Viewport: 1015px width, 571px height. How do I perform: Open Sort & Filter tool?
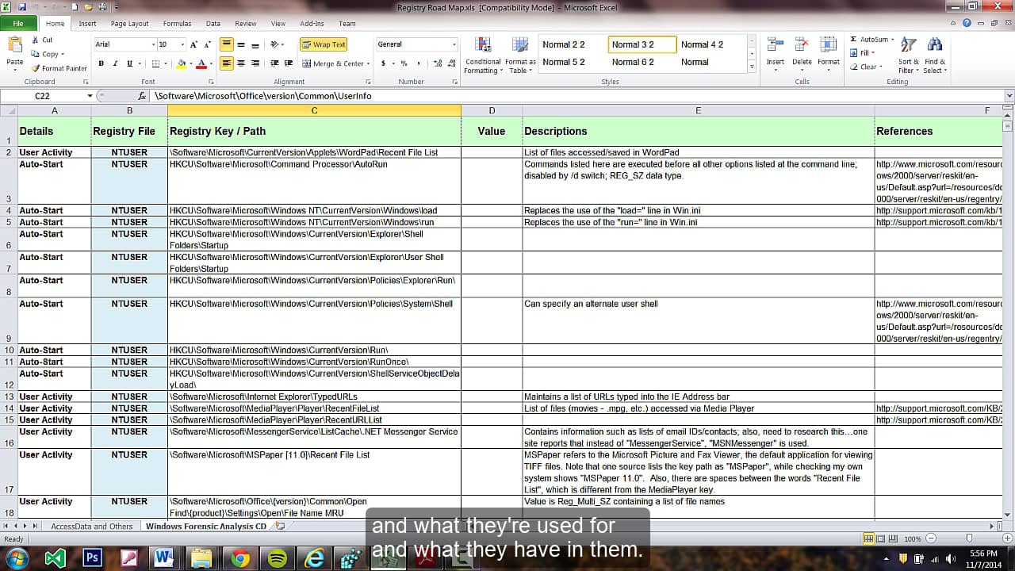point(909,56)
